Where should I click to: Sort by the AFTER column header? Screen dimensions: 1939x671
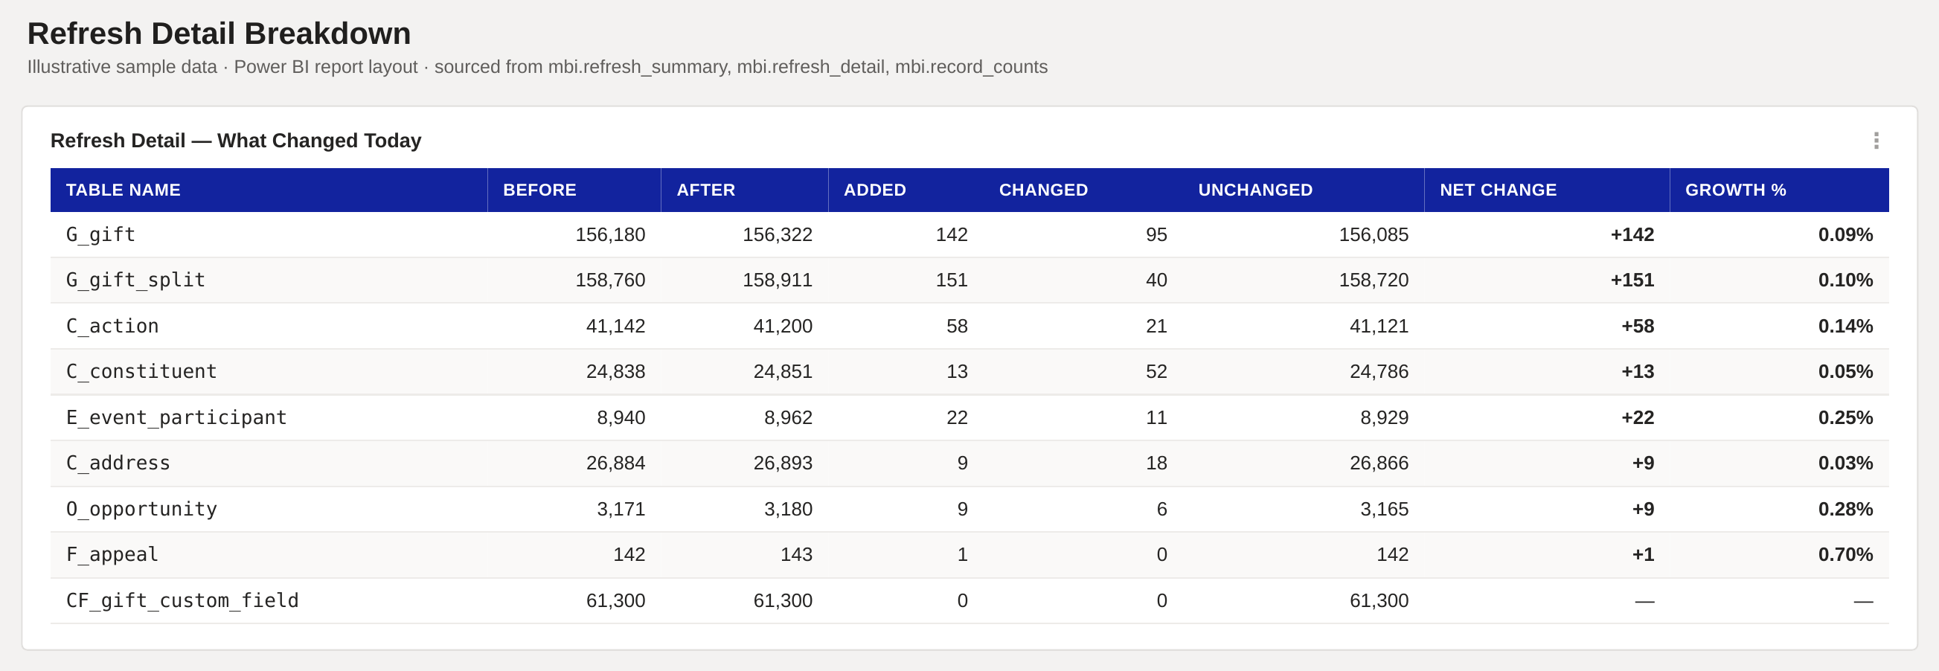(745, 190)
